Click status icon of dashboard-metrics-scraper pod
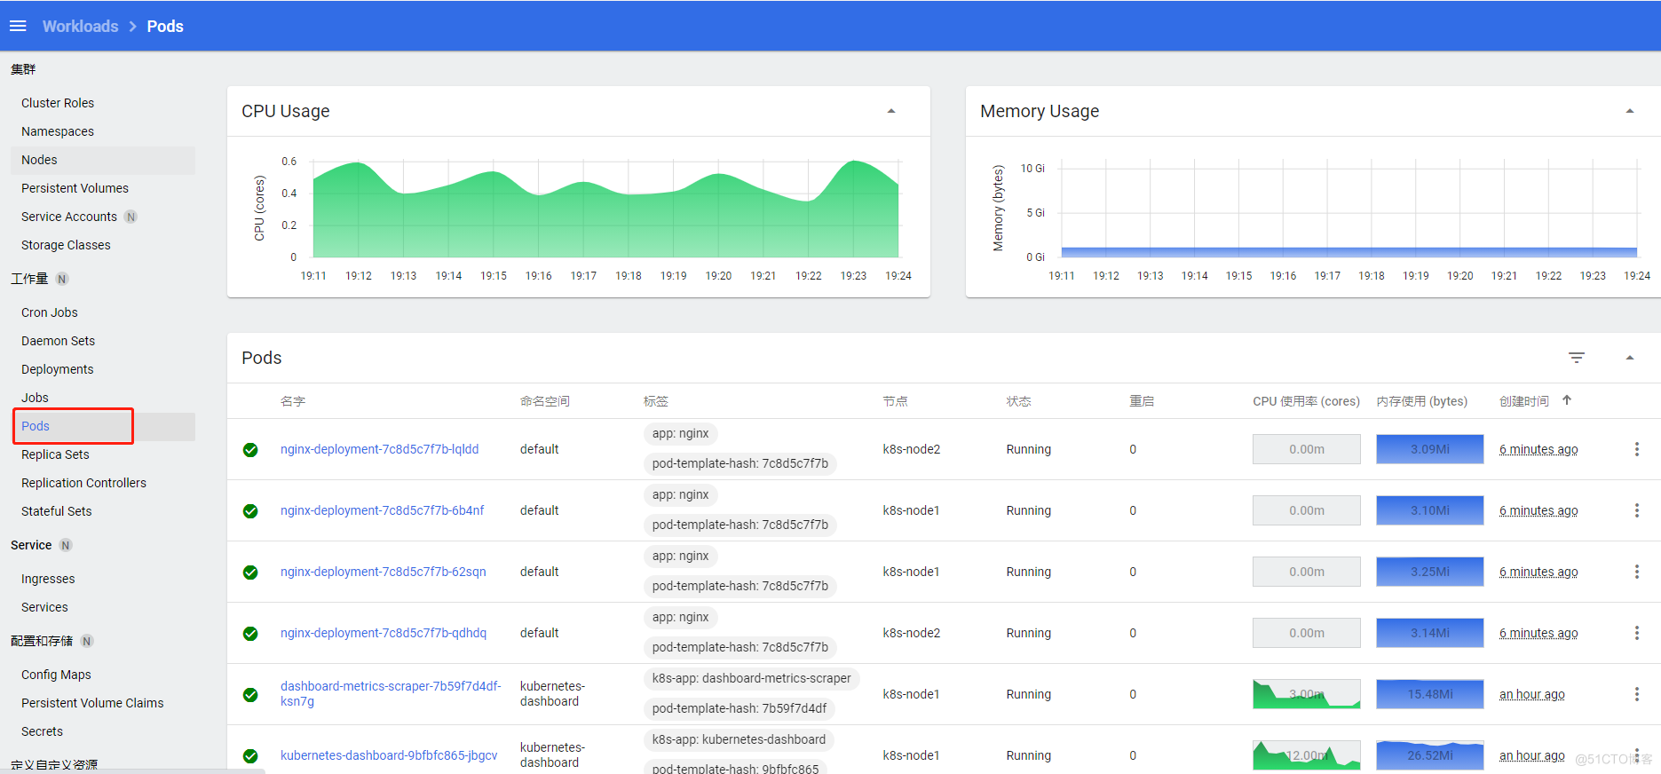This screenshot has width=1661, height=774. (250, 695)
